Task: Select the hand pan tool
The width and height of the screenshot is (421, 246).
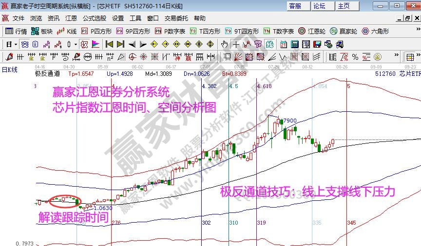Action: (224, 44)
